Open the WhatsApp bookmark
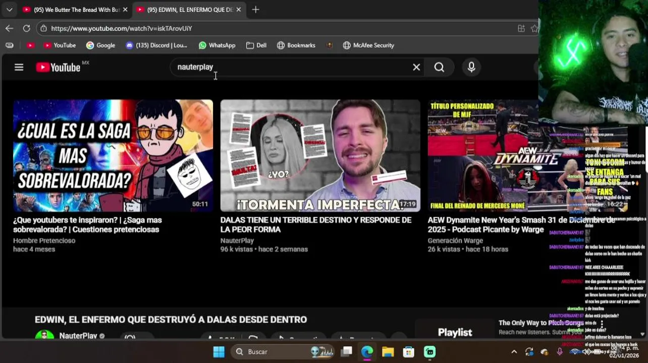Viewport: 648px width, 363px height. click(x=217, y=45)
